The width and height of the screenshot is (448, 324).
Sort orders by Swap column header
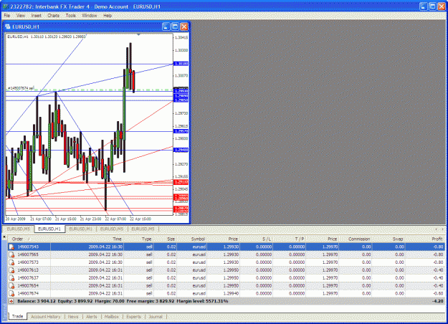(397, 239)
